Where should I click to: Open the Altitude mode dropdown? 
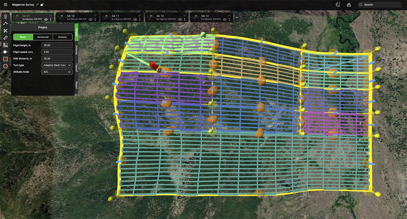pos(57,72)
